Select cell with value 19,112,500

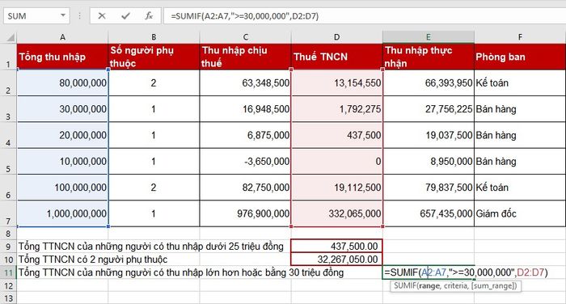click(x=337, y=188)
